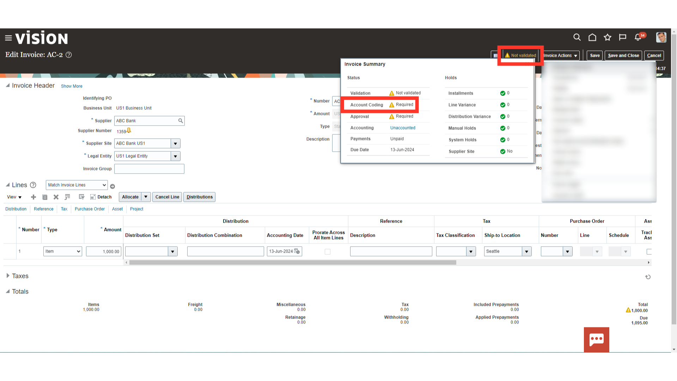Open Accounting Date calendar picker
This screenshot has width=677, height=381.
point(297,251)
